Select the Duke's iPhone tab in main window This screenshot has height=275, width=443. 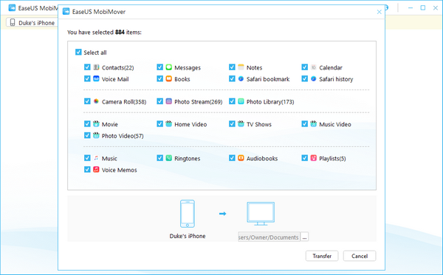pyautogui.click(x=32, y=23)
